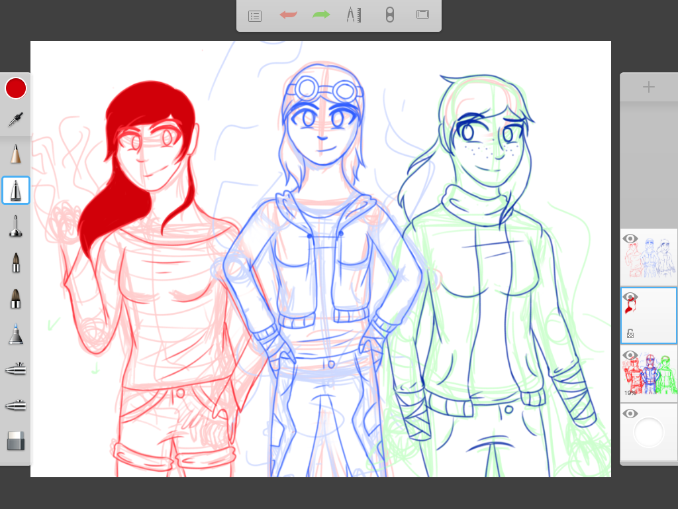Select the eyedropper color picker tool

coord(15,120)
